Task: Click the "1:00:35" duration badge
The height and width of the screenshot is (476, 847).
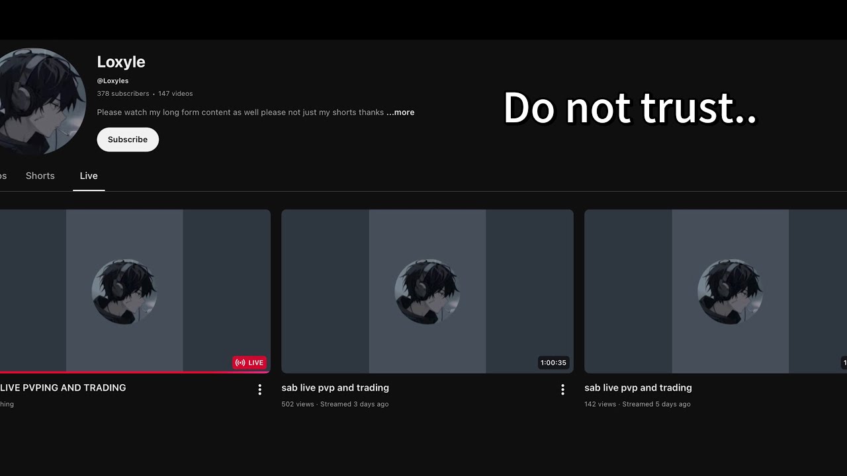Action: point(553,362)
